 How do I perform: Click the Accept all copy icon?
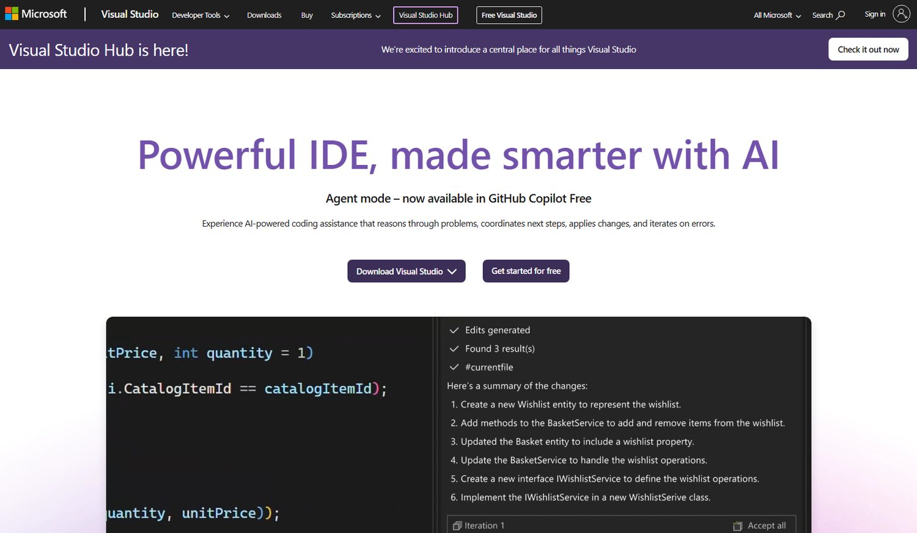pyautogui.click(x=737, y=526)
